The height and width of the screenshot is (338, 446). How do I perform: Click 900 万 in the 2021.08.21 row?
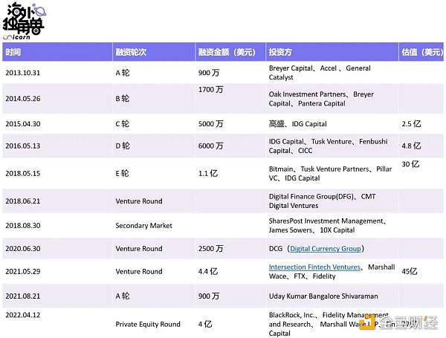pos(209,296)
